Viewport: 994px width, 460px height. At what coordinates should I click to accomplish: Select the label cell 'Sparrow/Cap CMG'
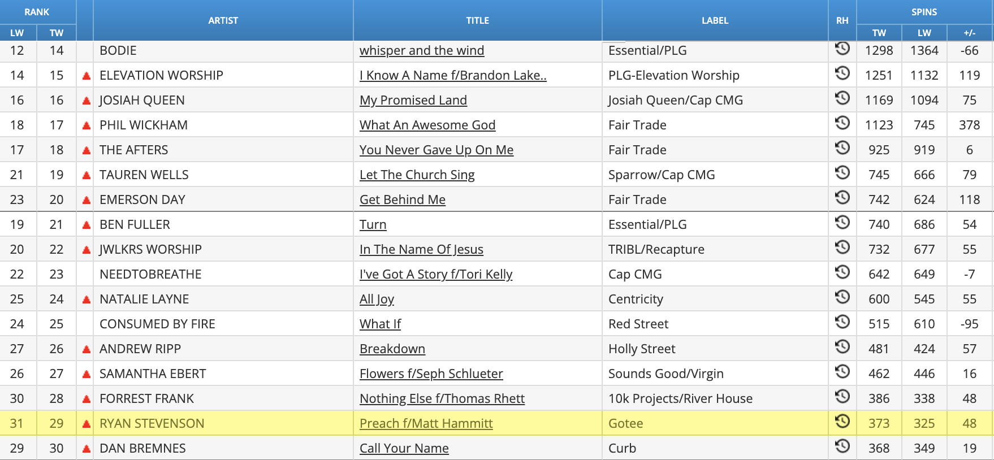(715, 175)
